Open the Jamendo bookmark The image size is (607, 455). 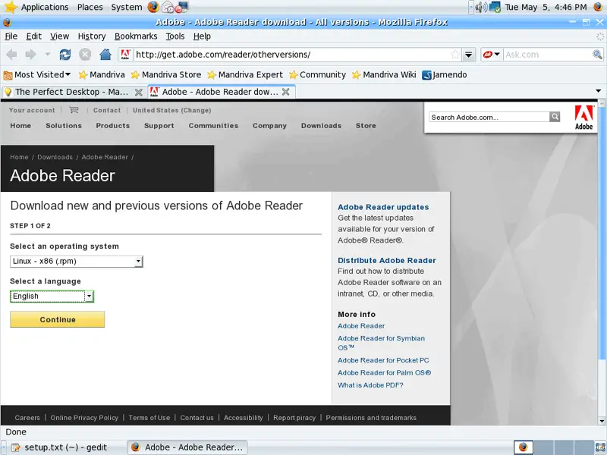click(x=445, y=74)
